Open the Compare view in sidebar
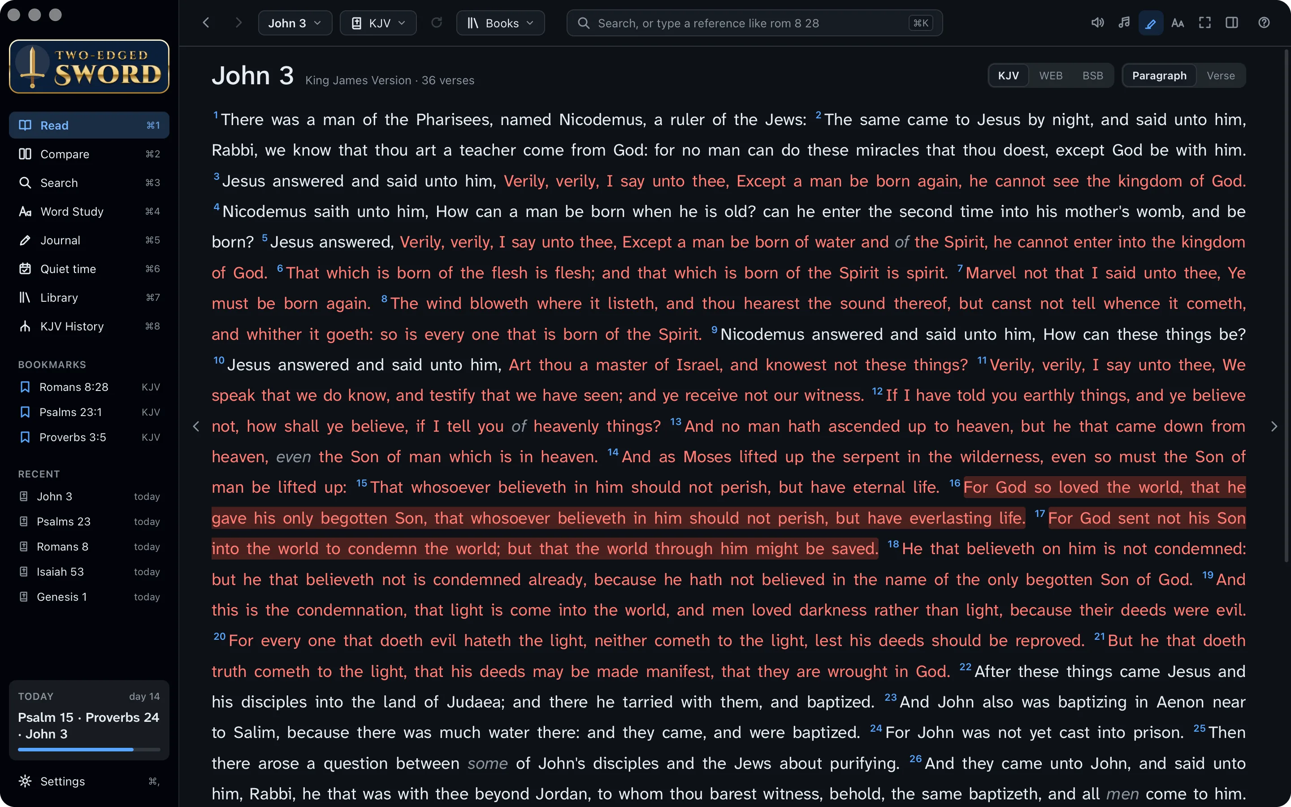Image resolution: width=1291 pixels, height=807 pixels. [x=89, y=154]
